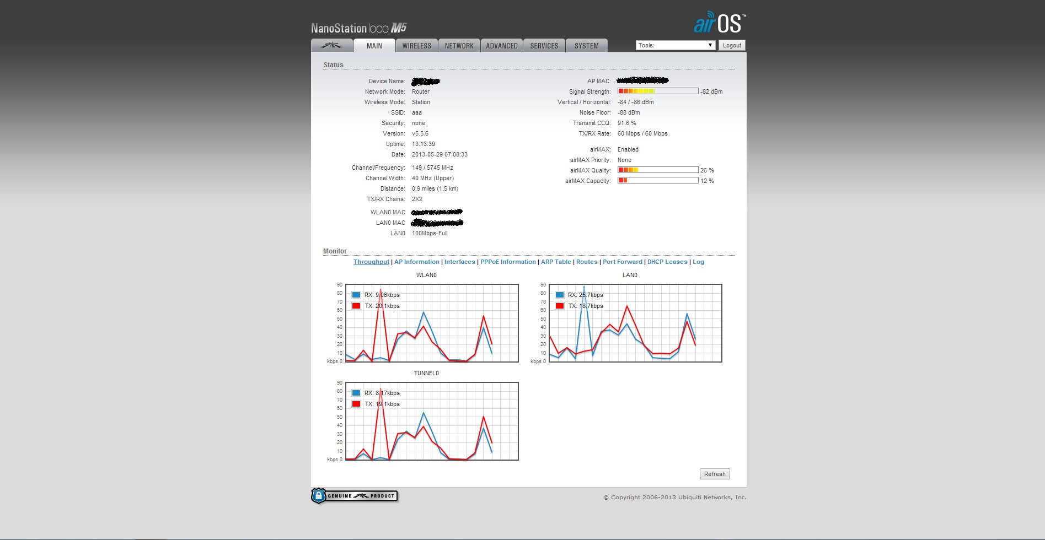Click Vertical/Horizontal value -84 / -86 dBm
The image size is (1045, 540).
tap(635, 102)
